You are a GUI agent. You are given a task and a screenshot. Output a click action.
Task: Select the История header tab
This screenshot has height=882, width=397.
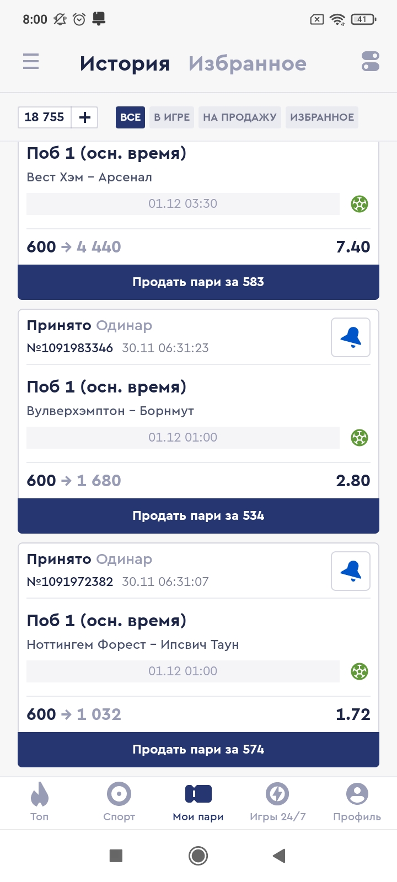click(x=125, y=64)
